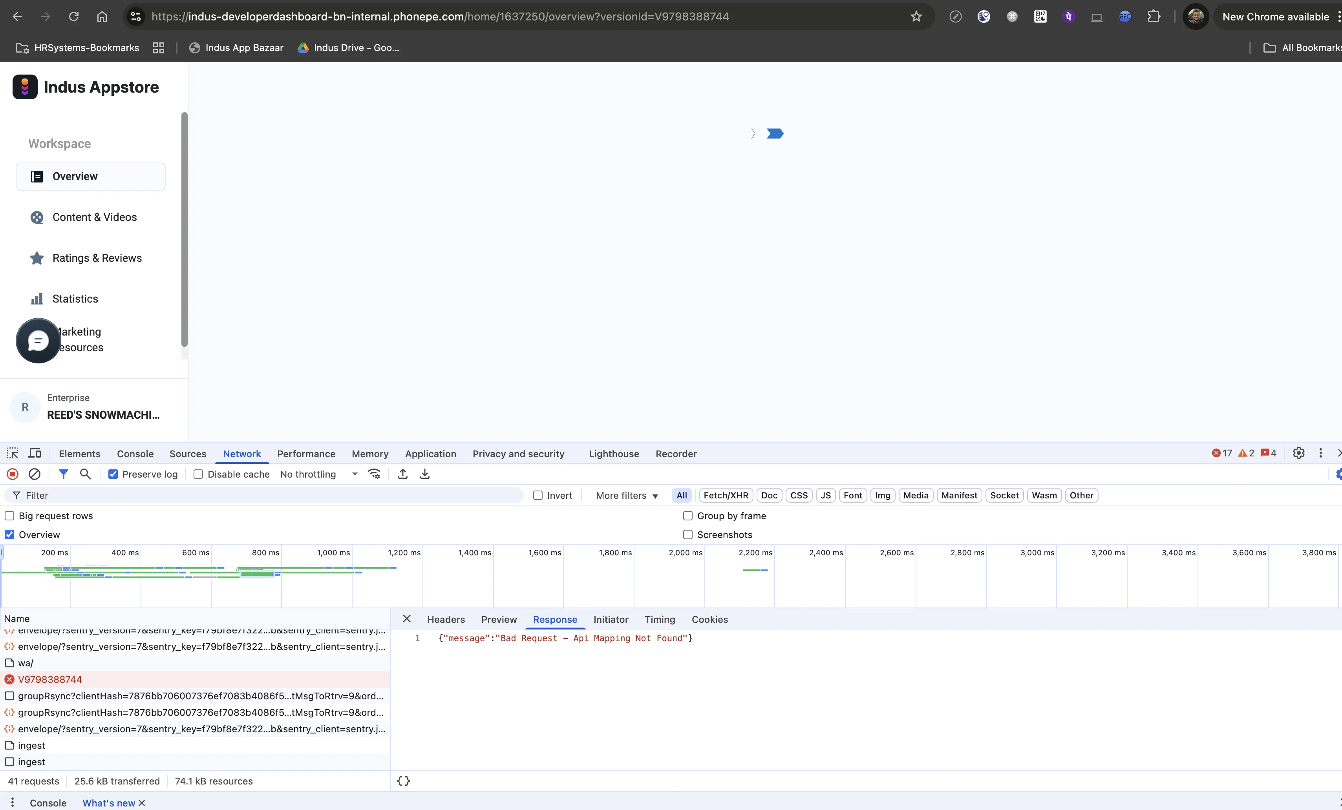Filter by Fetch/XHR requests

coord(726,495)
